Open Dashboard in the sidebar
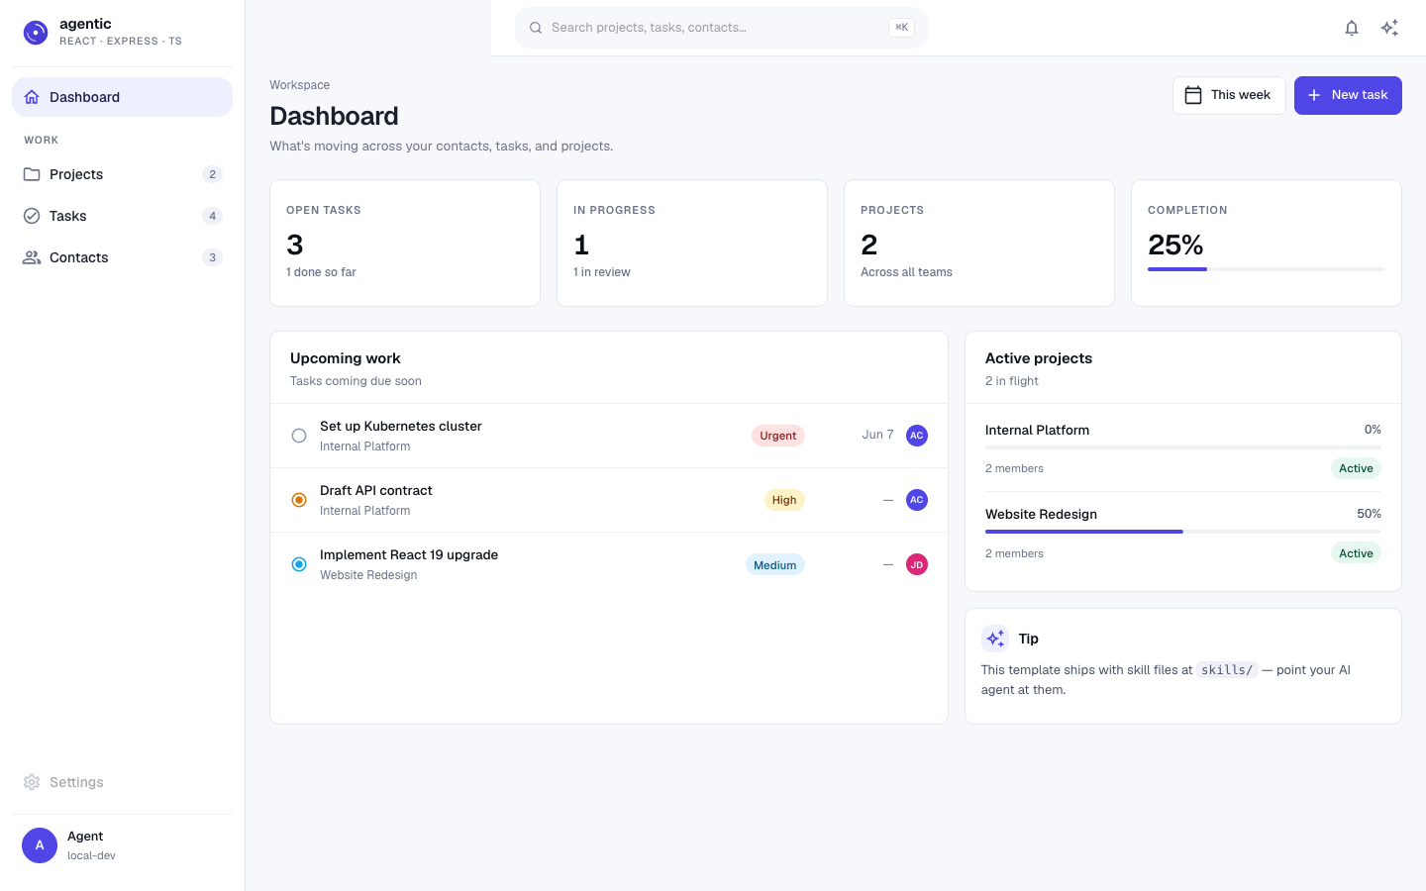The width and height of the screenshot is (1426, 891). pos(122,97)
